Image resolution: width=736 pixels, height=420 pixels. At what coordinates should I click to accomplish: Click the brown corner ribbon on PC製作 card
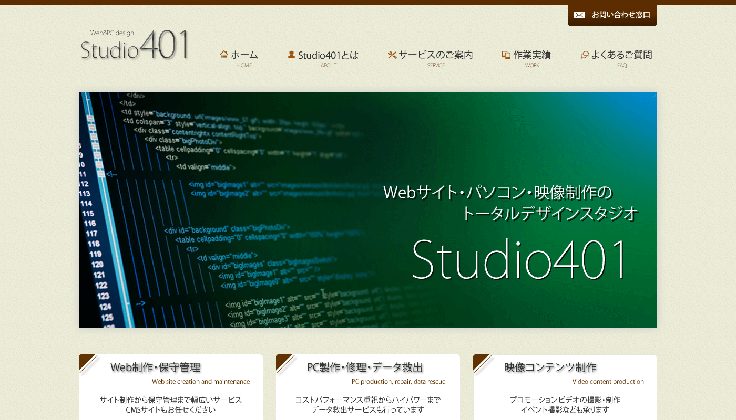pos(283,362)
